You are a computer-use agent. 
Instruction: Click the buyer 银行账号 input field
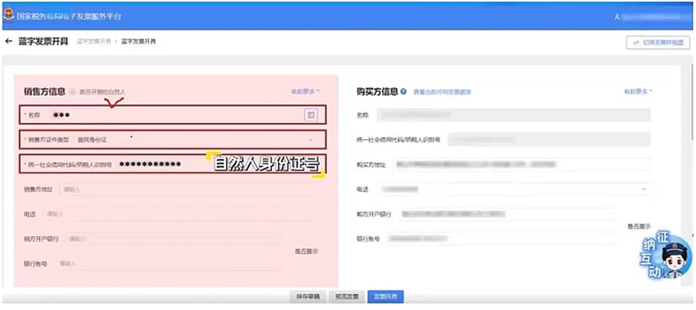pyautogui.click(x=501, y=239)
